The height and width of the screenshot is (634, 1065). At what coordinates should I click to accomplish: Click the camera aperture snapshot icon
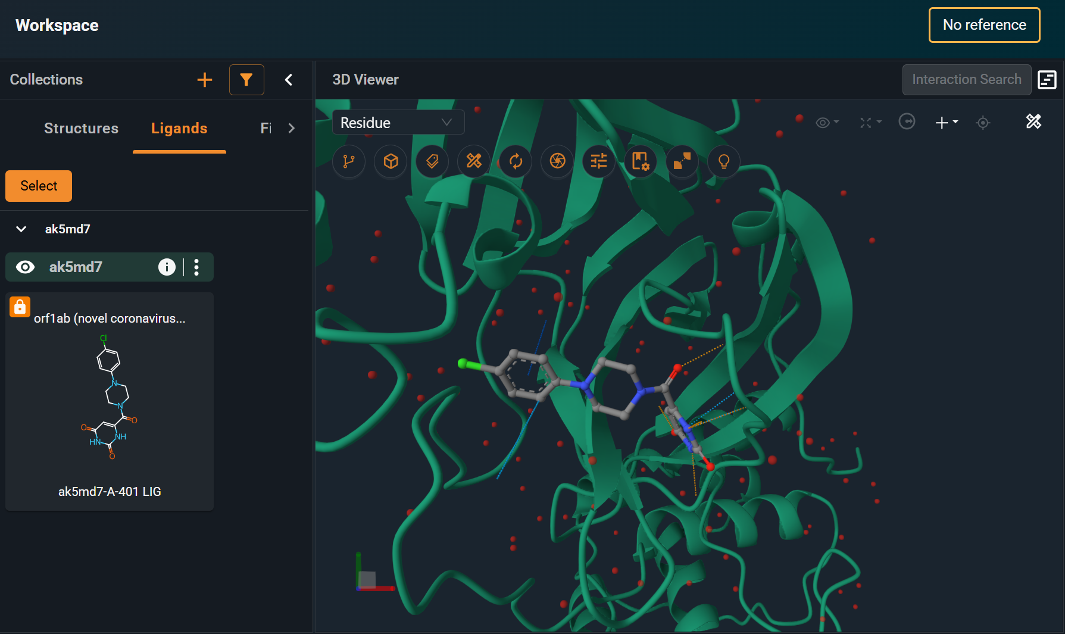tap(557, 161)
